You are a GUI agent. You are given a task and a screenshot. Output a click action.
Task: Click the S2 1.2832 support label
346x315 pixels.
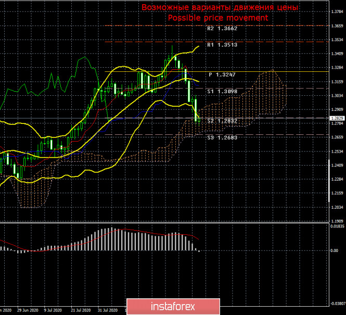[222, 121]
